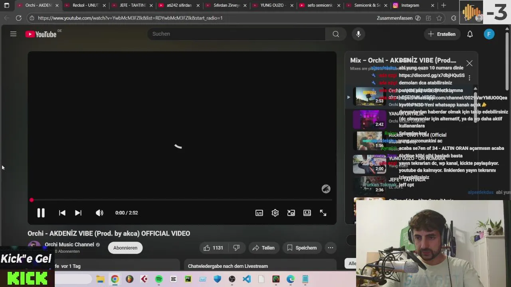Switch to the Reckol - UNUT browser tab
The height and width of the screenshot is (287, 511).
pos(85,6)
